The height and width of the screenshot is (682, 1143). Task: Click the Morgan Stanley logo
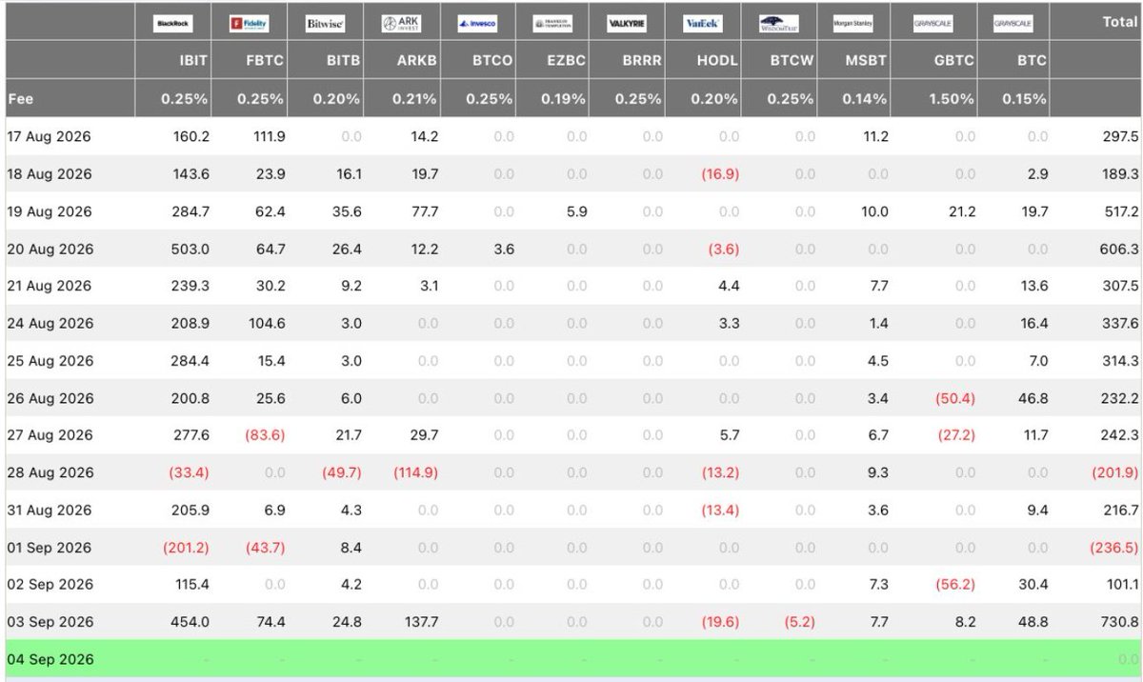853,25
